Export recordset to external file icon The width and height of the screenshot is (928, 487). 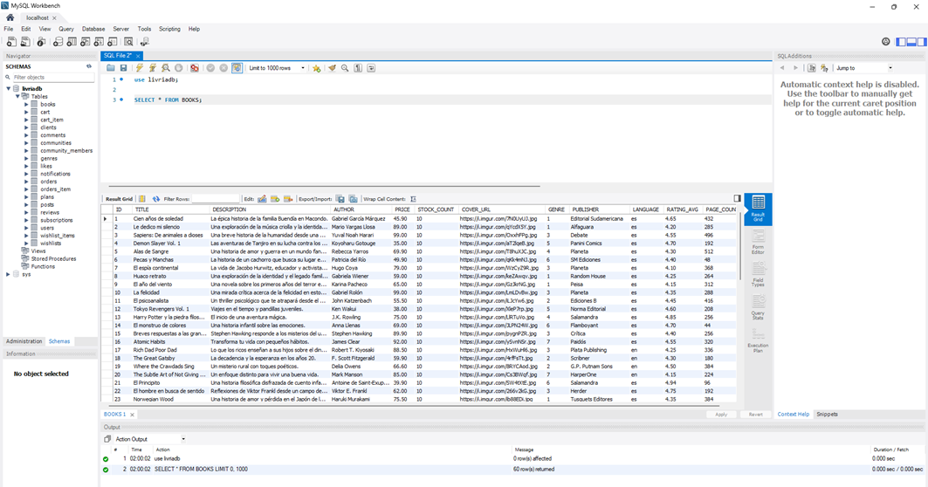click(x=340, y=199)
